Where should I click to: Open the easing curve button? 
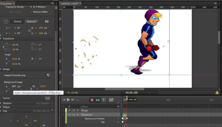(x=111, y=100)
